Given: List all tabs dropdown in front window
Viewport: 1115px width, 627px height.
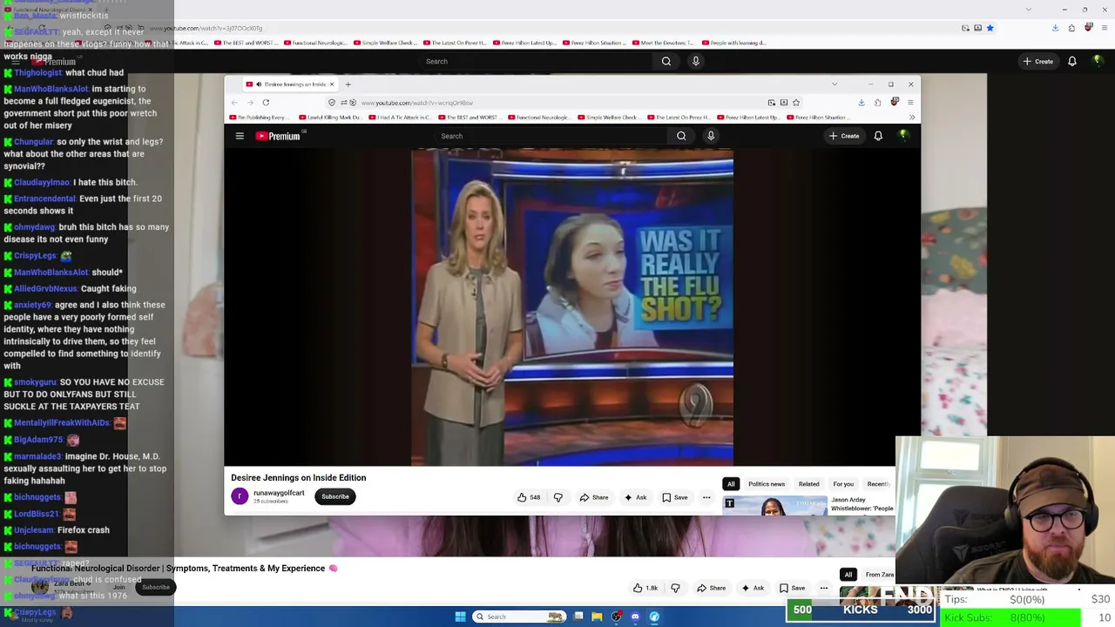Looking at the screenshot, I should (x=835, y=84).
